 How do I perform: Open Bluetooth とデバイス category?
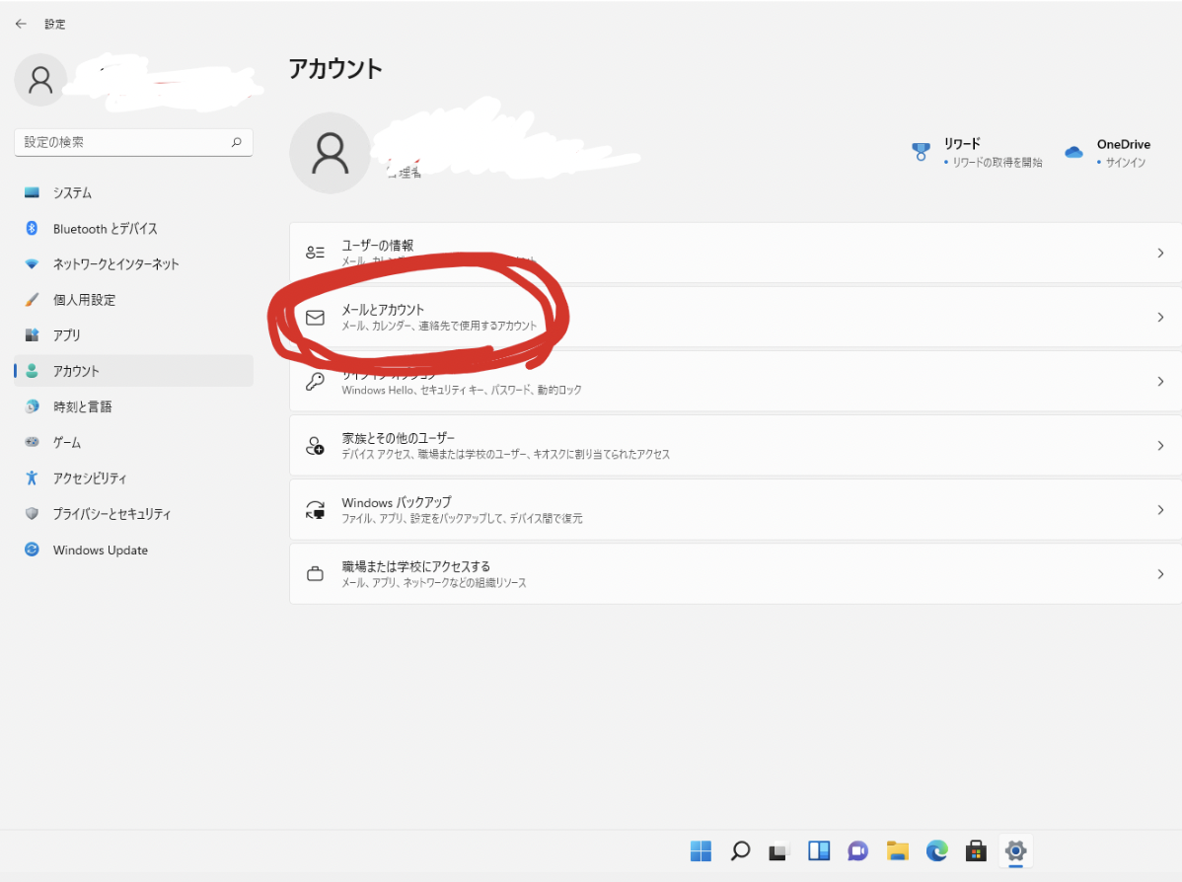(x=133, y=229)
